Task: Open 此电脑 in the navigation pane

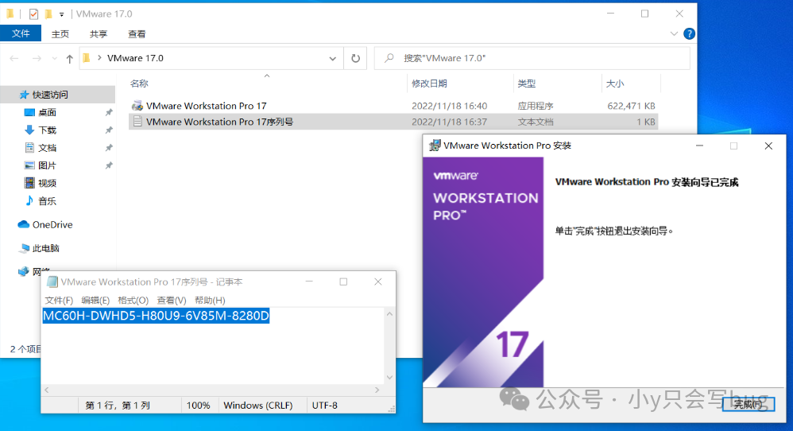Action: pos(45,248)
